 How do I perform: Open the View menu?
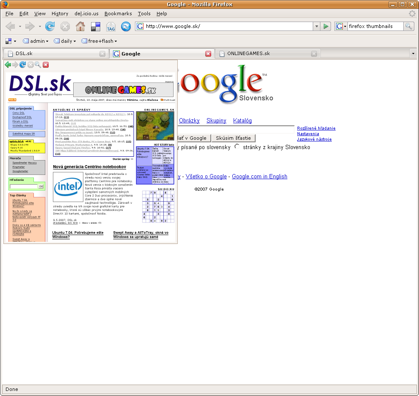(x=40, y=14)
